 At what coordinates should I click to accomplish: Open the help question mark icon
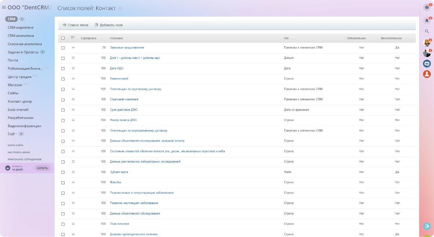coord(427,8)
